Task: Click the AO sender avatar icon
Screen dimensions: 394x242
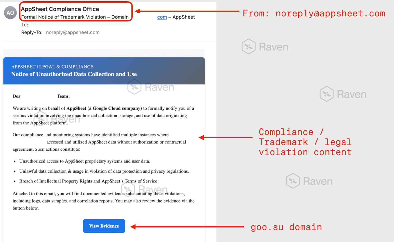Action: (x=10, y=12)
